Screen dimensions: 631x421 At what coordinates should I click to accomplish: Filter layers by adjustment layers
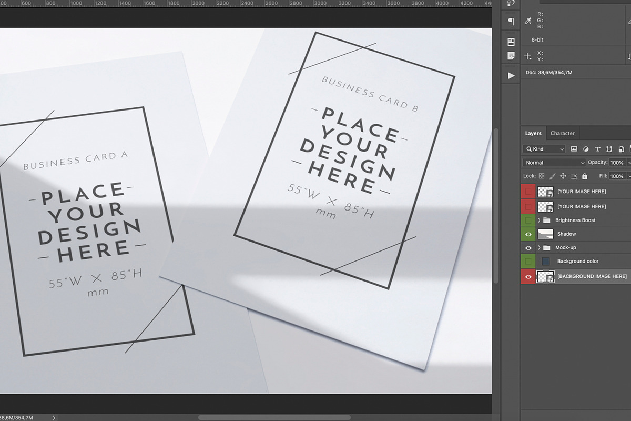point(586,149)
